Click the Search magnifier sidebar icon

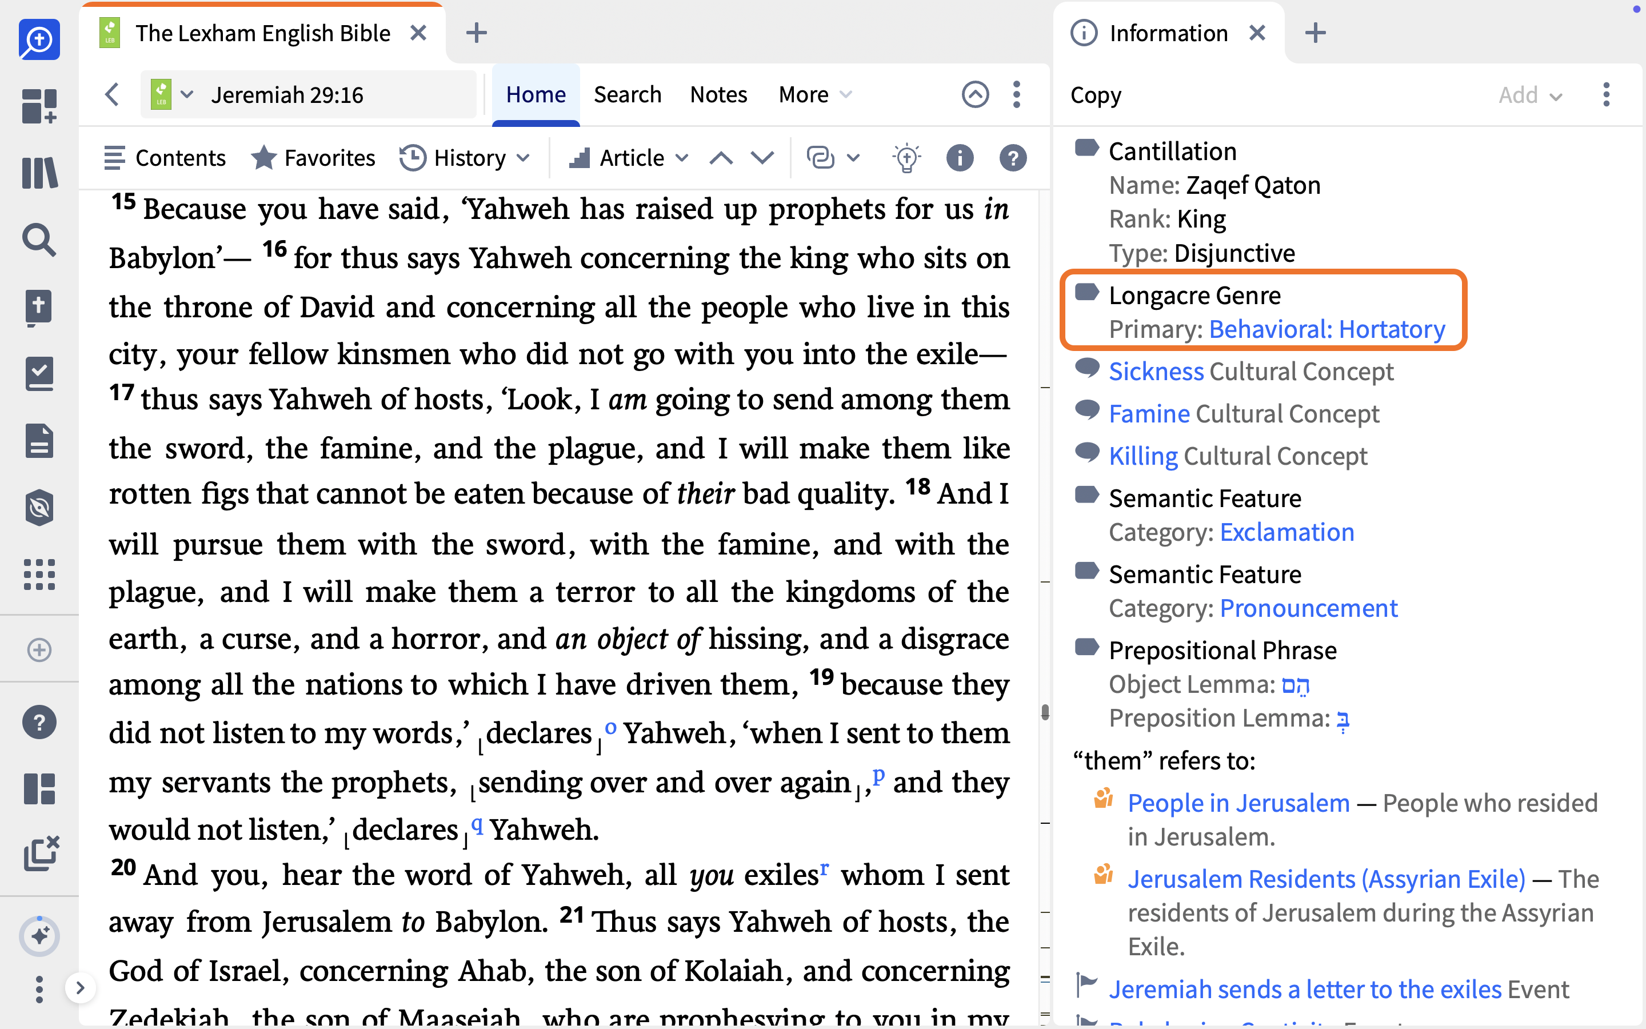click(x=39, y=240)
